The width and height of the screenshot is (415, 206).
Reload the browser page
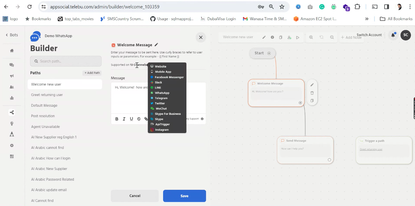tap(29, 7)
